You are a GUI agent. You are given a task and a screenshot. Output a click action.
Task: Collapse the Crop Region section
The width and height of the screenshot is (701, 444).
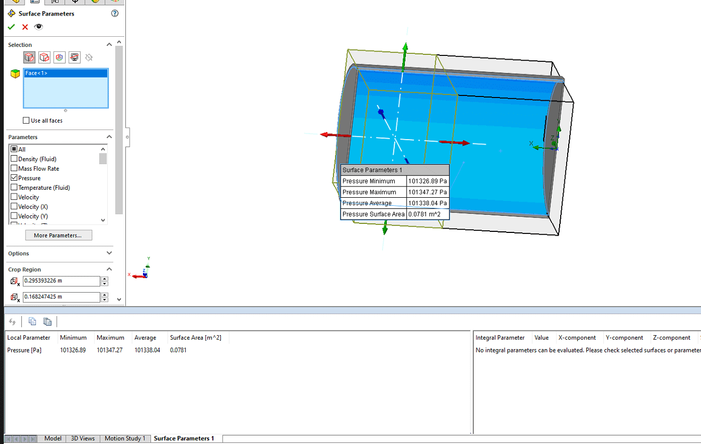pyautogui.click(x=109, y=269)
